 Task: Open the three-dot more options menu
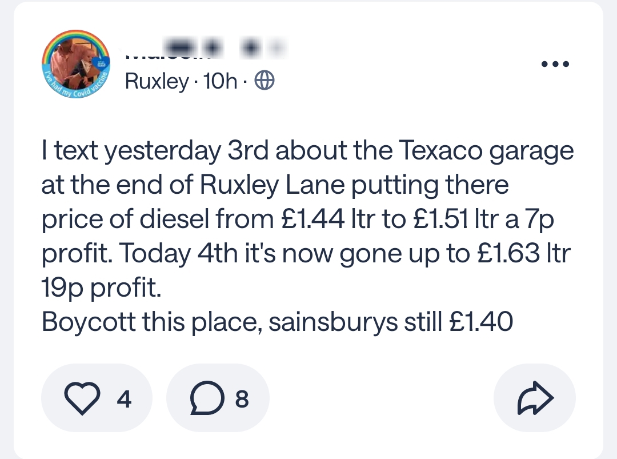point(555,64)
